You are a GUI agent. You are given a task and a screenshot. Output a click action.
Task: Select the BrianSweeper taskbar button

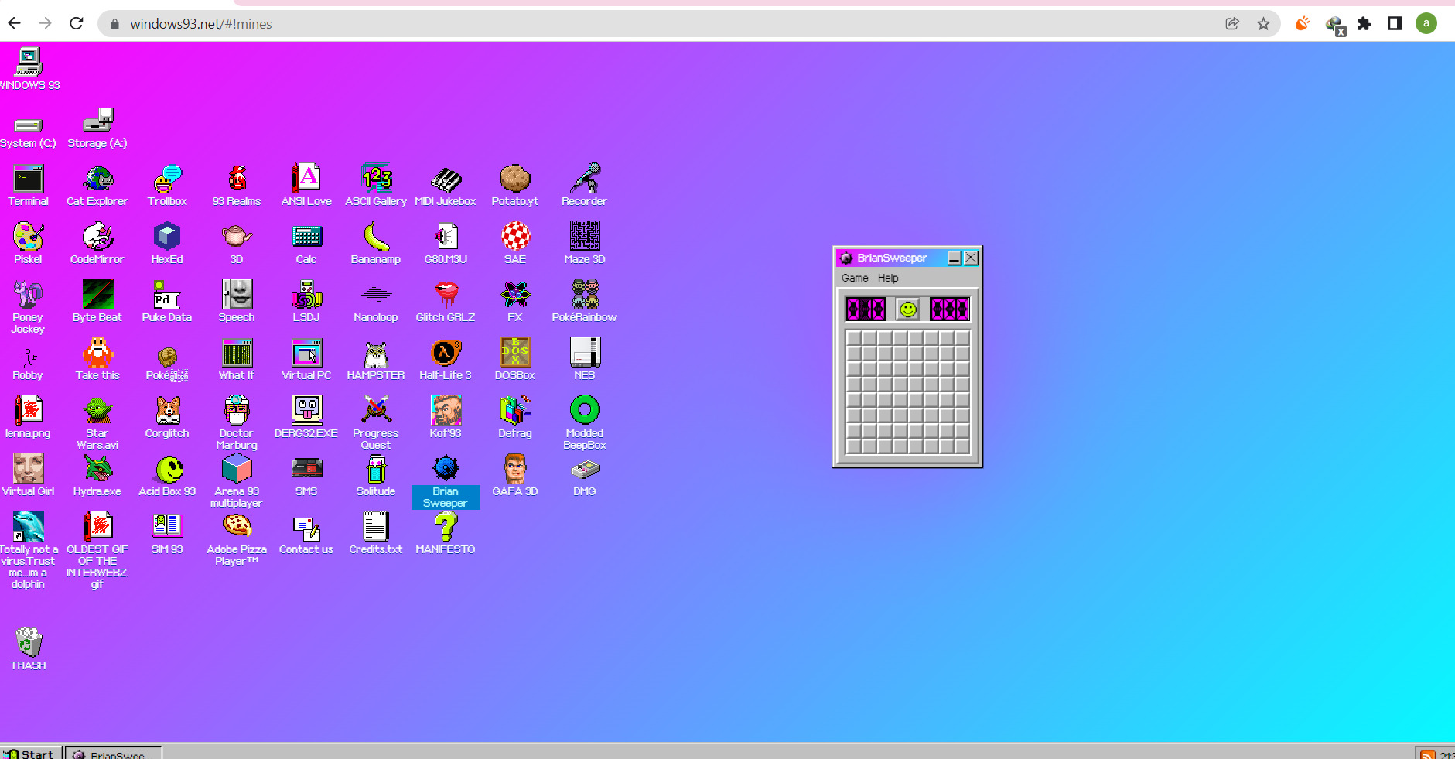pos(113,753)
